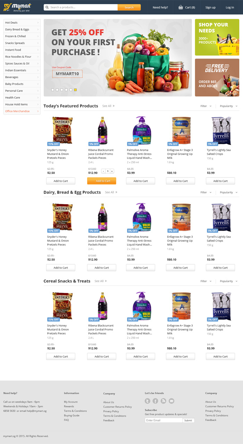The image size is (243, 444).
Task: Click the Twitter icon in the footer
Action: [148, 401]
